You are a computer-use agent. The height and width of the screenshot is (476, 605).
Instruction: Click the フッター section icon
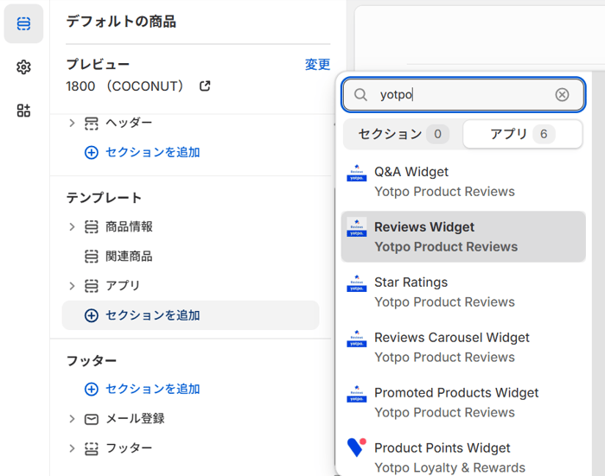pyautogui.click(x=92, y=448)
